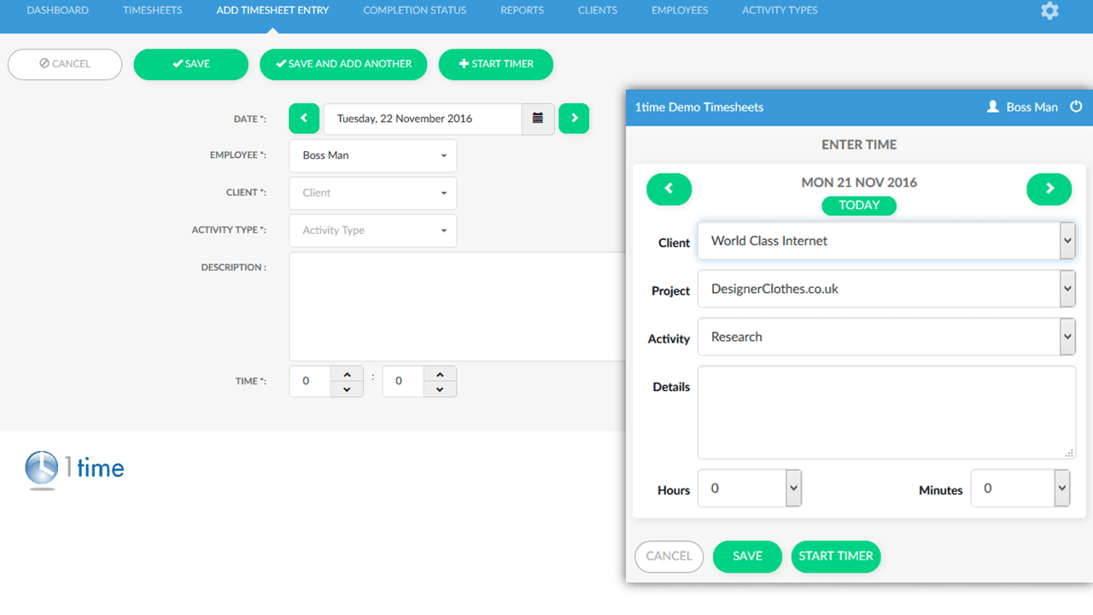Screen dimensions: 1093x615
Task: Click the forward chevron in the Enter Time panel
Action: (x=1049, y=189)
